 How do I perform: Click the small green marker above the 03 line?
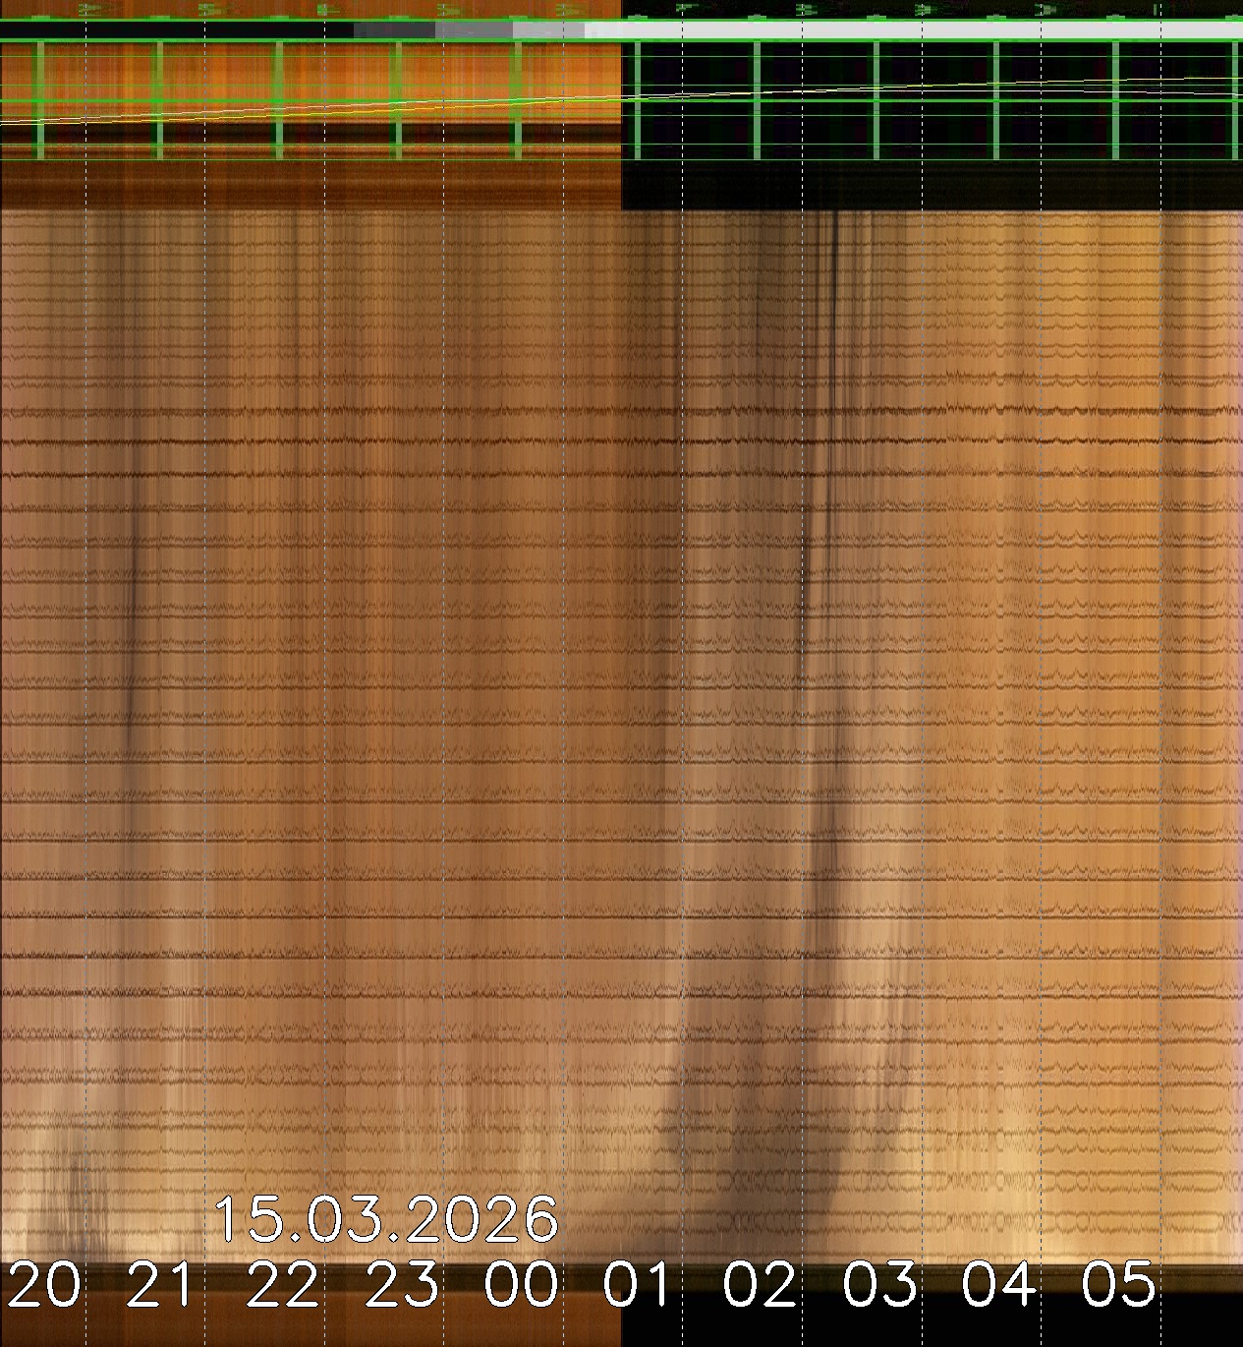(x=924, y=10)
